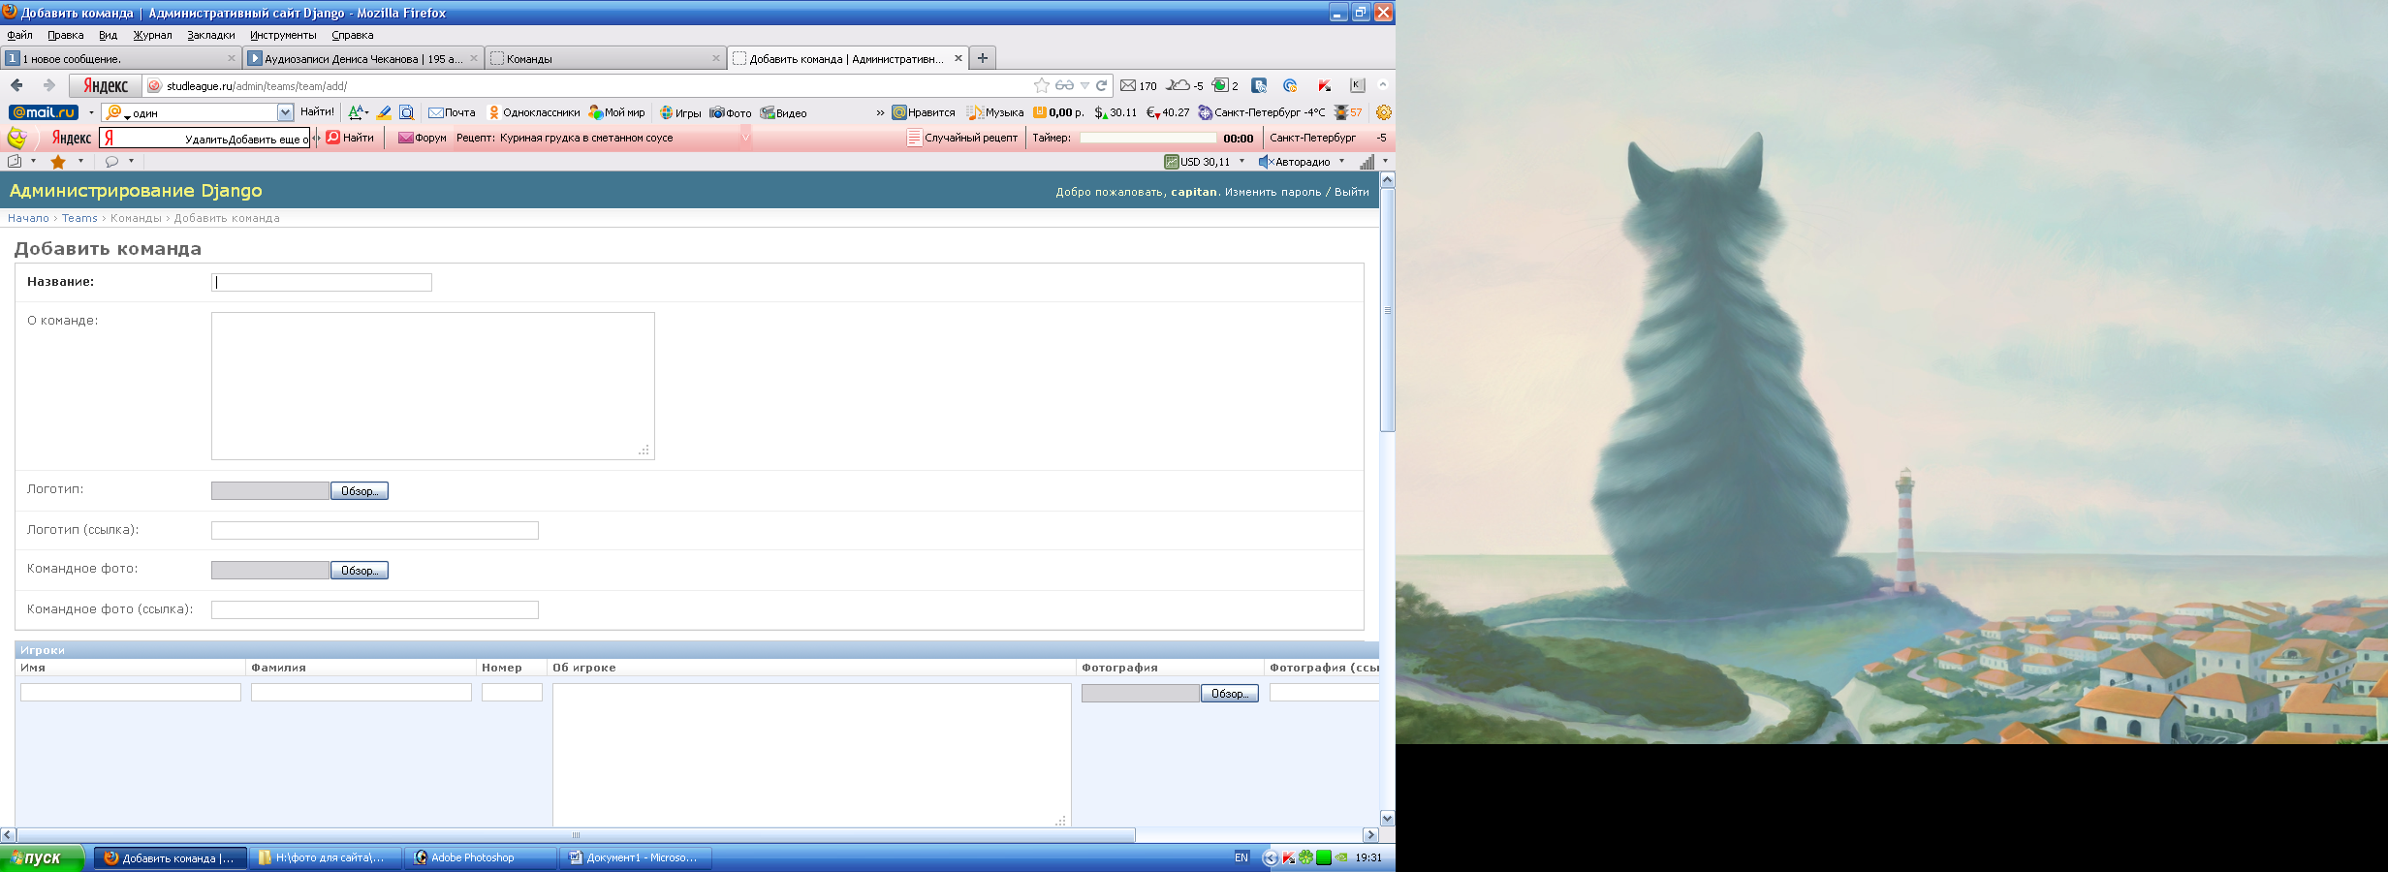2388x872 pixels.
Task: Click the Обзор button for player Фотография
Action: click(x=1230, y=694)
